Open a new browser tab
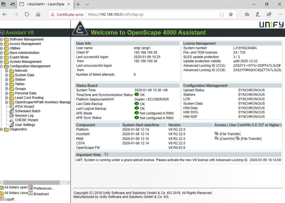The height and width of the screenshot is (203, 285). pyautogui.click(x=78, y=4)
